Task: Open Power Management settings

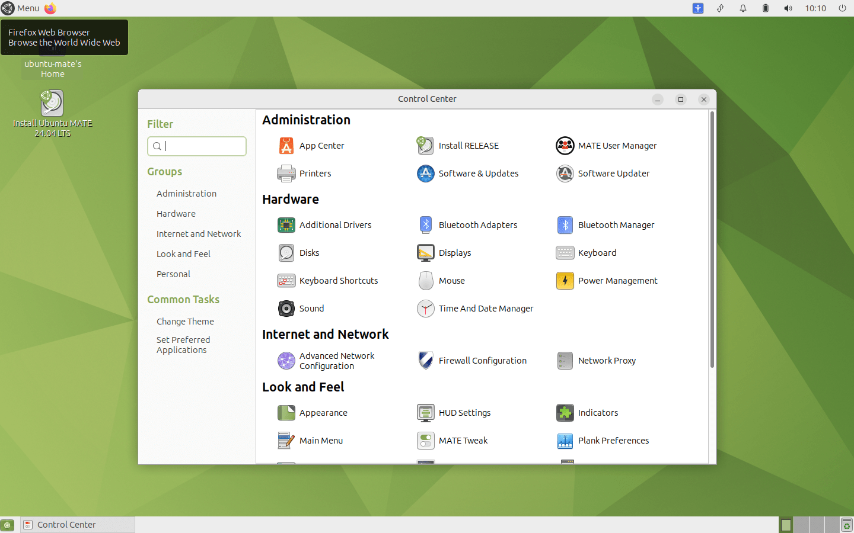Action: 618,281
